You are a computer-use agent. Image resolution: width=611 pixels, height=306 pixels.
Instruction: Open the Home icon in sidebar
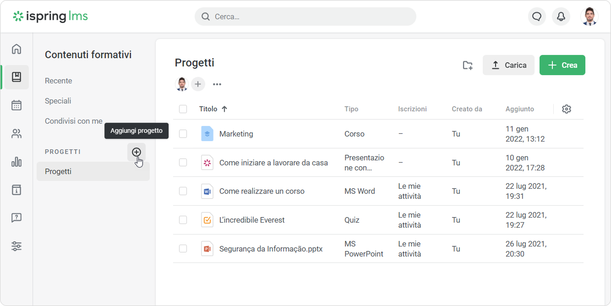pyautogui.click(x=16, y=49)
